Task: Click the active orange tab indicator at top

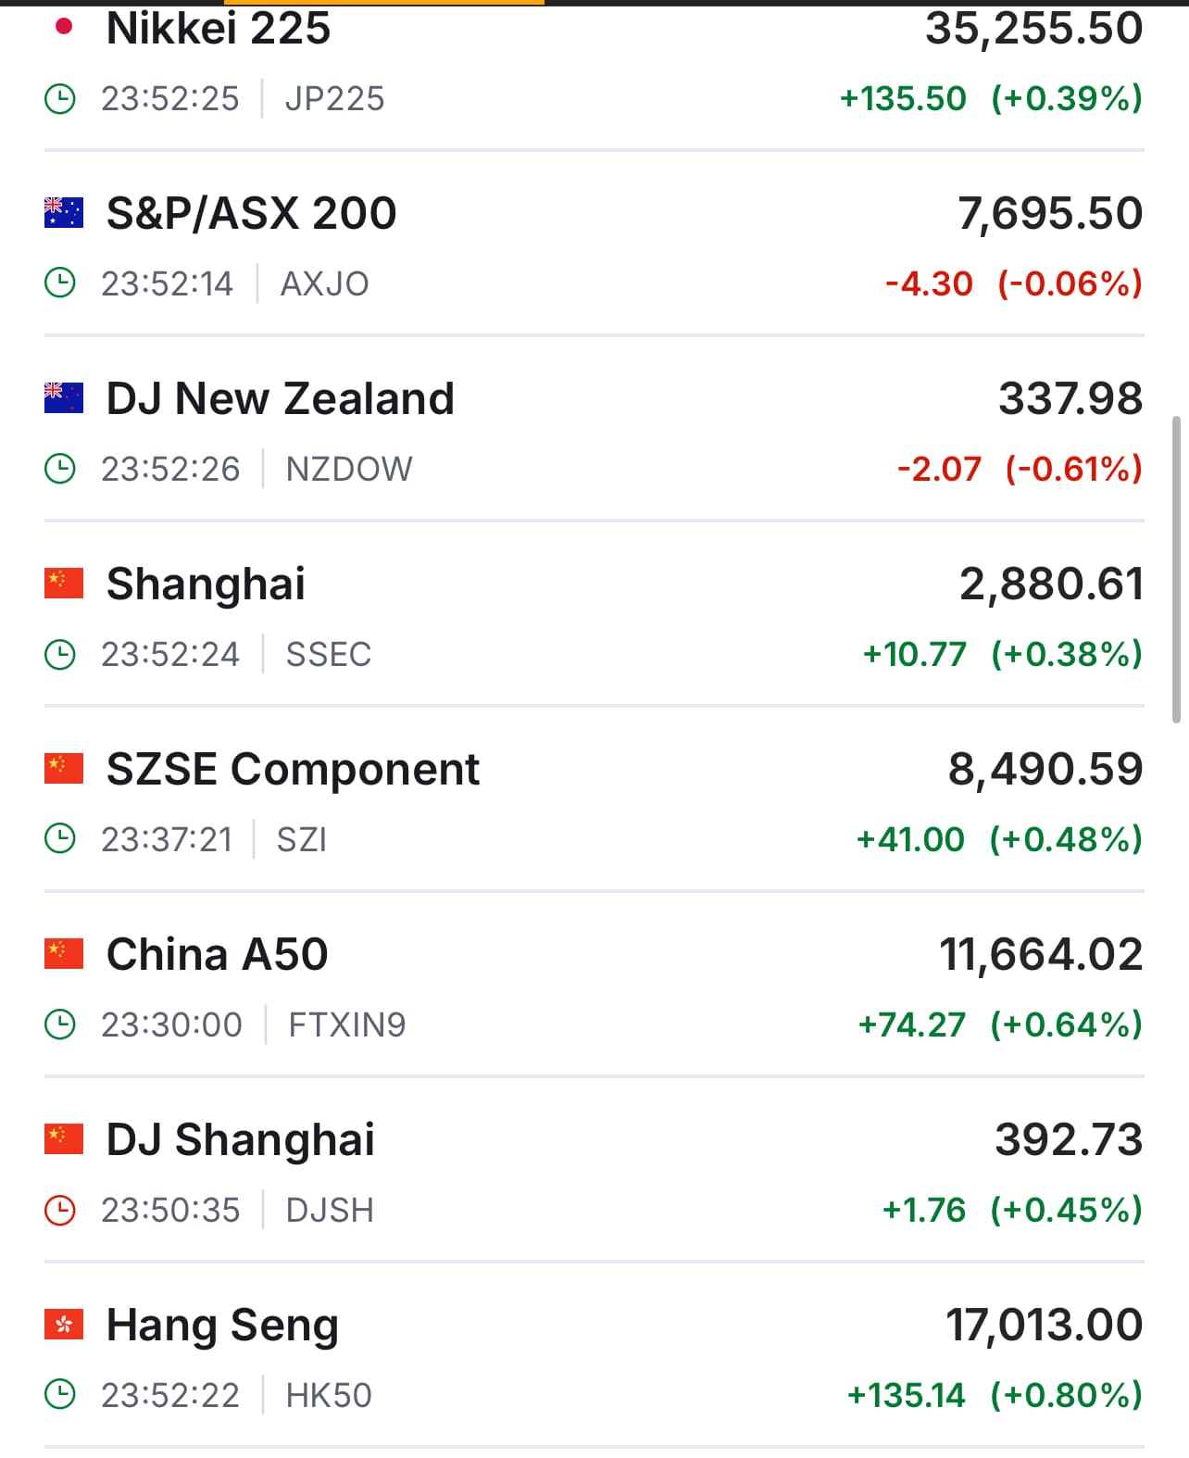Action: (384, 3)
